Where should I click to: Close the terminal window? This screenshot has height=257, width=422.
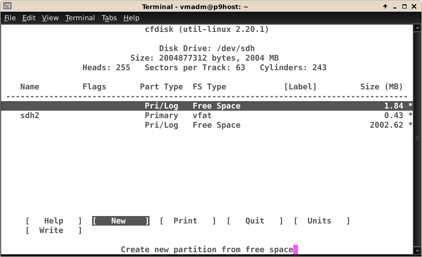pos(415,6)
